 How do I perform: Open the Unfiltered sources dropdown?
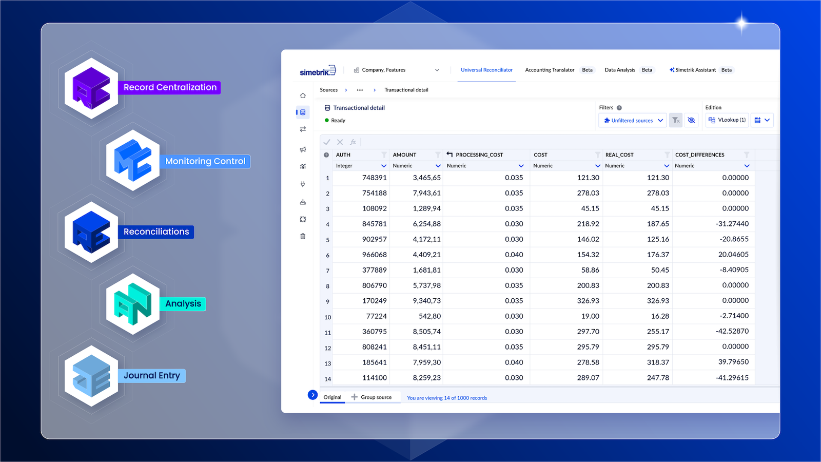pyautogui.click(x=633, y=120)
